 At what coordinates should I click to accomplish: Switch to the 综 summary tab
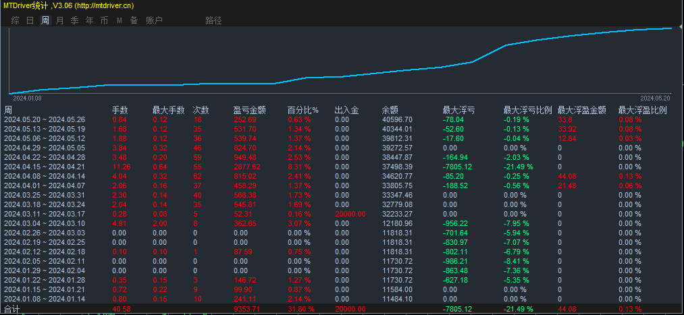click(16, 20)
